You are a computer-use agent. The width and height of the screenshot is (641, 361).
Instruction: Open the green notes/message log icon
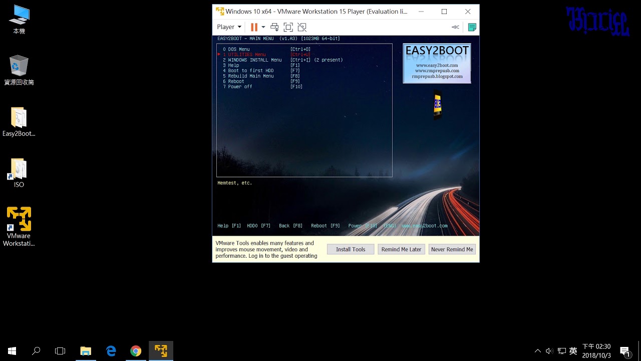click(472, 27)
